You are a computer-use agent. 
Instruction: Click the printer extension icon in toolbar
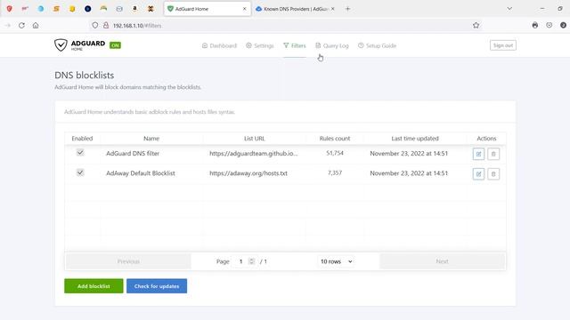[x=534, y=26]
